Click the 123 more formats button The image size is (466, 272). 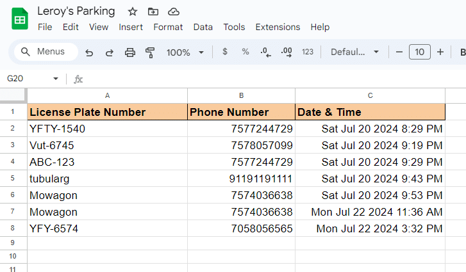click(x=308, y=52)
